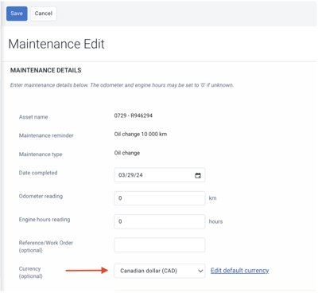Click the asset name value 0729 - R946294
The width and height of the screenshot is (318, 293).
pos(134,115)
